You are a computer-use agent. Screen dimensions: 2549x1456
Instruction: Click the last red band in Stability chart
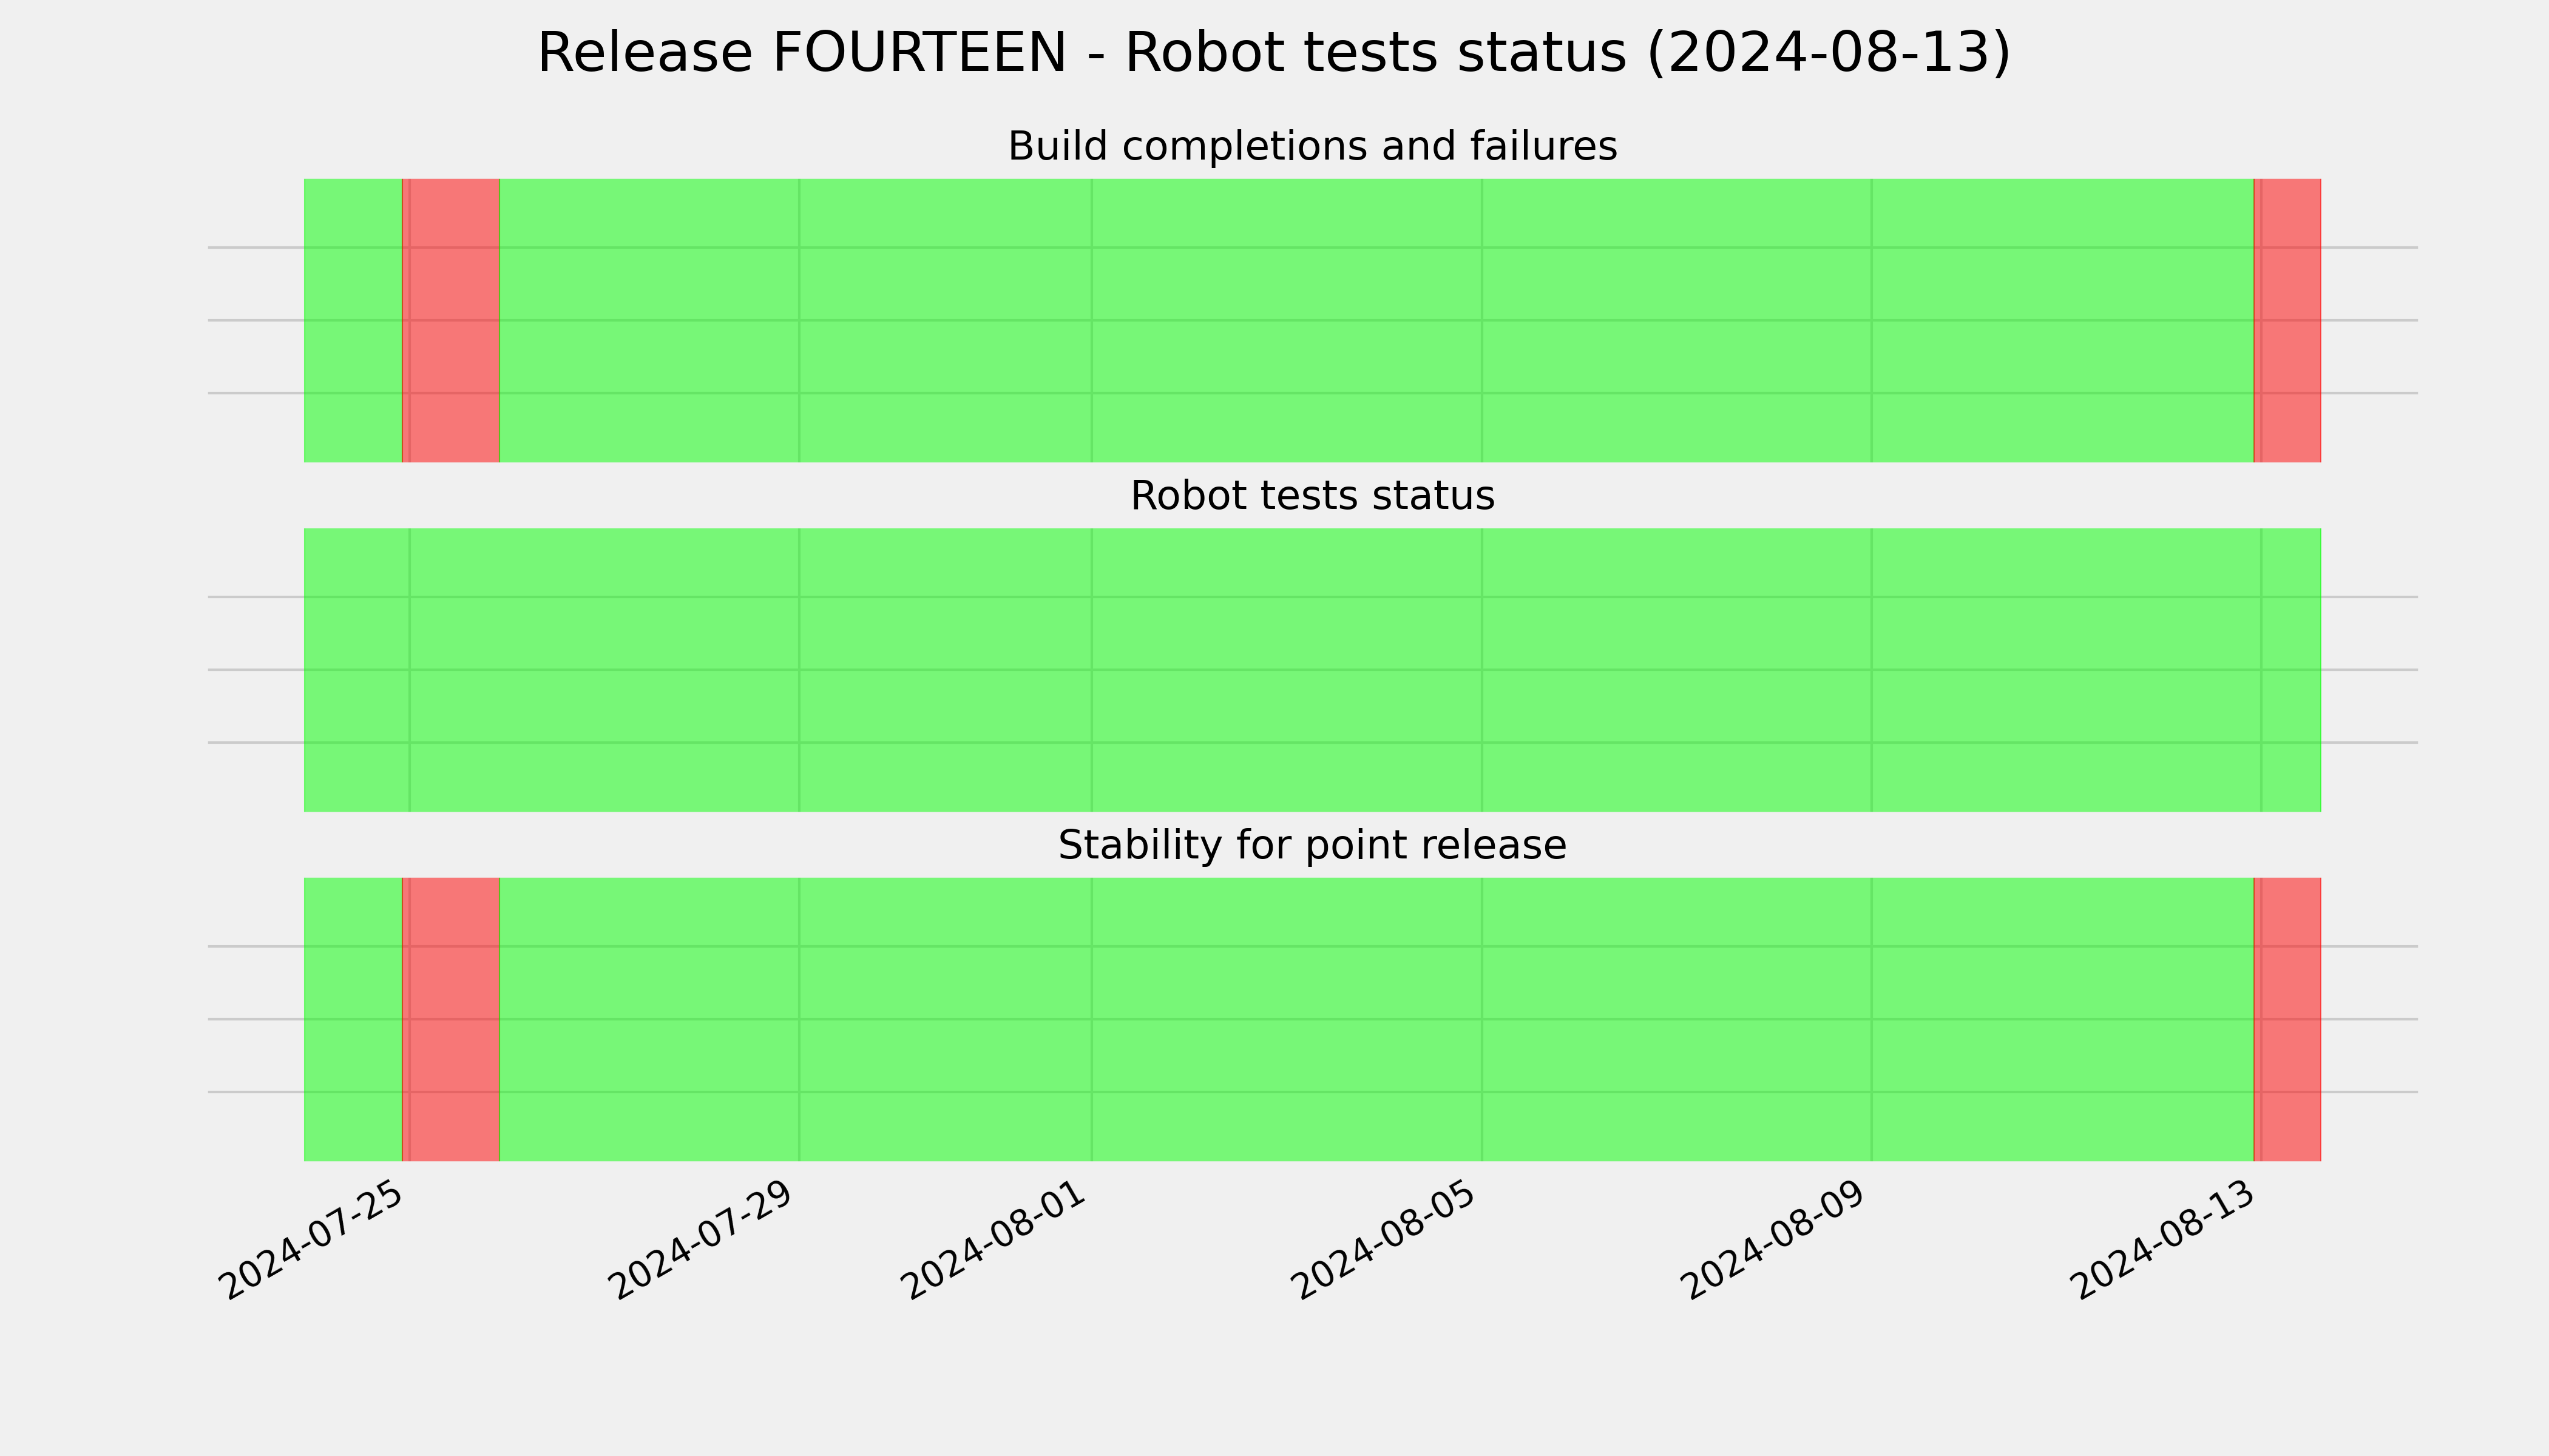pyautogui.click(x=2288, y=1019)
